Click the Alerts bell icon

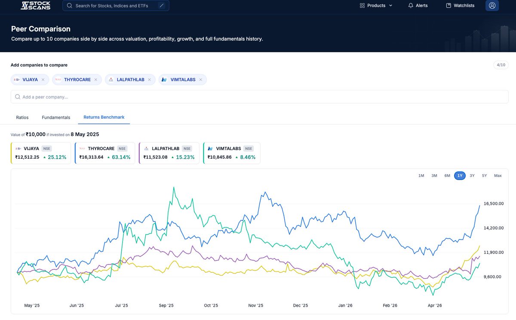pos(411,6)
